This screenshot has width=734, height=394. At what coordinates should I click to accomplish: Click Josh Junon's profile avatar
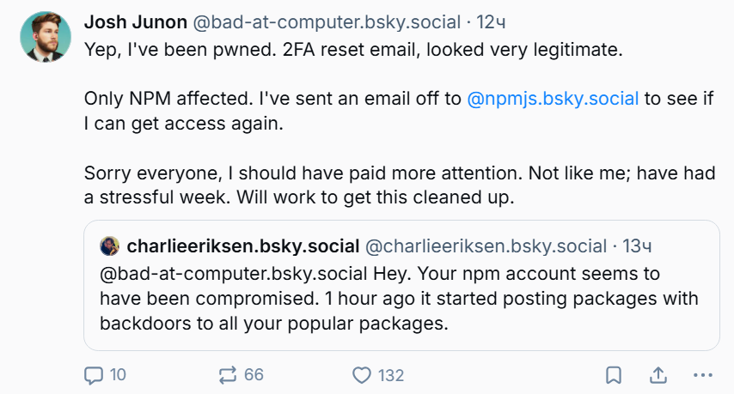[45, 37]
